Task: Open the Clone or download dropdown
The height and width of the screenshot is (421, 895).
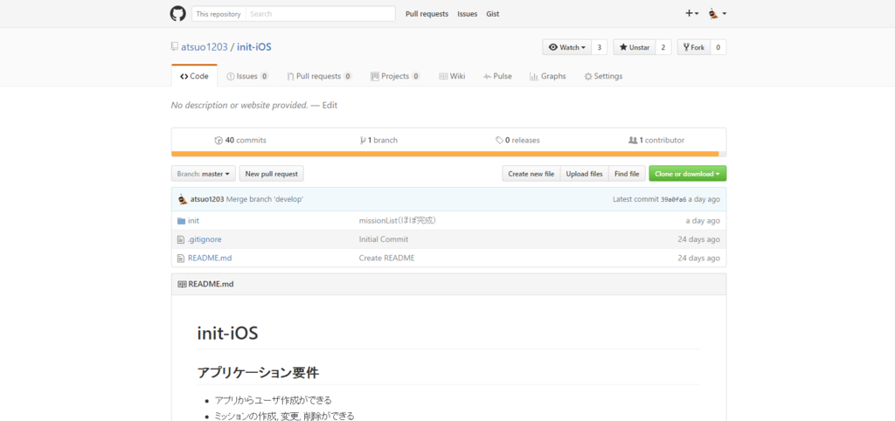Action: click(687, 174)
